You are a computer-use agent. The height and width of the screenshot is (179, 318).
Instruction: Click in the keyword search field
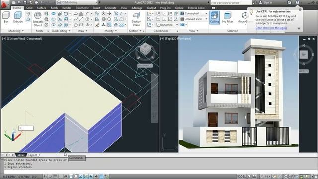pyautogui.click(x=231, y=3)
